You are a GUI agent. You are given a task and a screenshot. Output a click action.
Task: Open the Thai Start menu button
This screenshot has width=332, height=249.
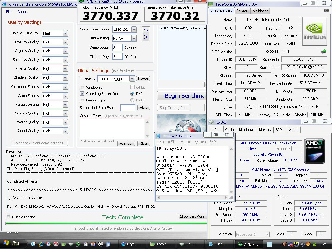[x=11, y=243]
